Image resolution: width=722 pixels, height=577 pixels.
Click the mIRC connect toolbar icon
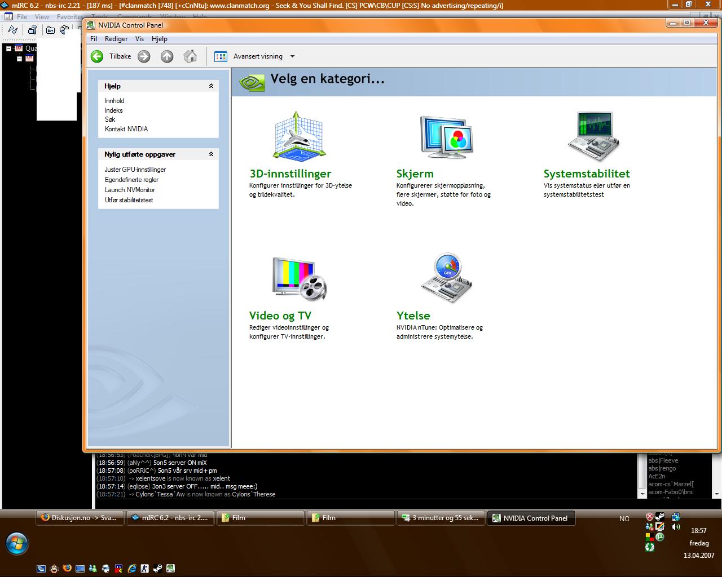click(13, 30)
